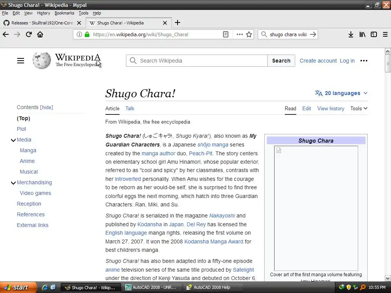Image resolution: width=391 pixels, height=293 pixels.
Task: Jump to External links in contents
Action: [33, 225]
